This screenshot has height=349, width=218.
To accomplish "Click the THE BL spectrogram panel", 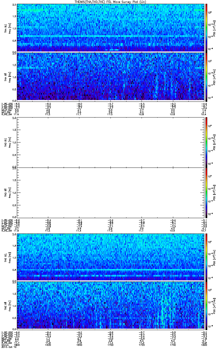I will tap(110, 257).
